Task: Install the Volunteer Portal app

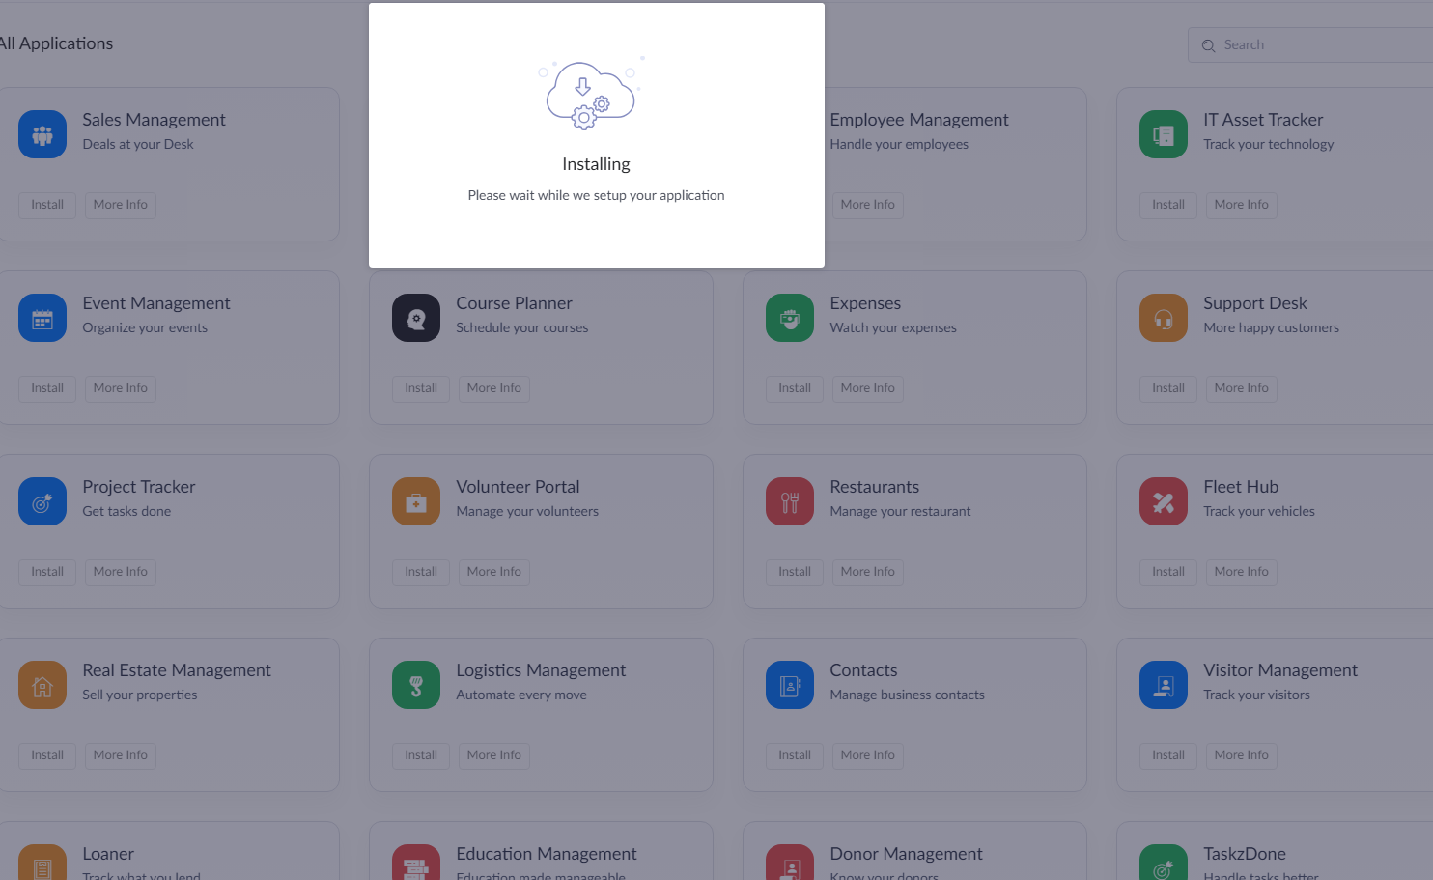Action: click(x=421, y=572)
